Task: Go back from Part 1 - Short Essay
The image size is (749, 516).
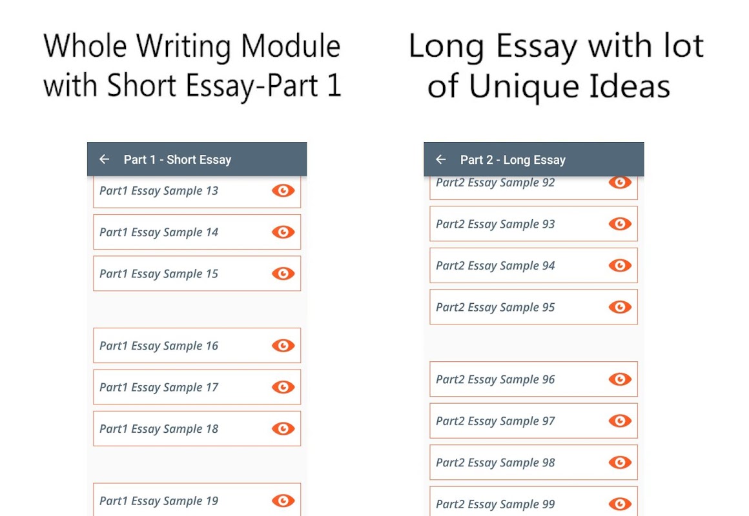Action: [105, 159]
